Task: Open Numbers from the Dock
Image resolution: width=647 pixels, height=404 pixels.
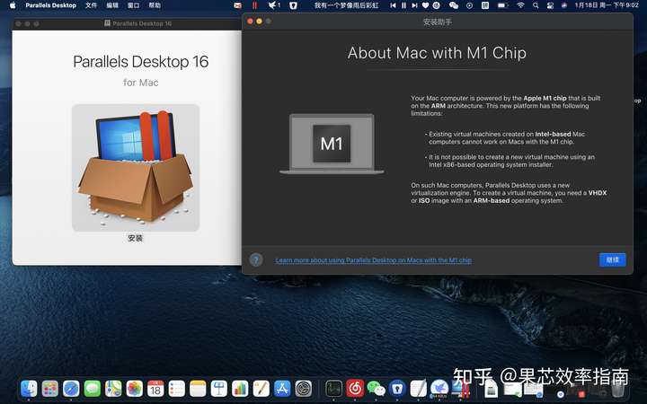Action: (x=240, y=389)
